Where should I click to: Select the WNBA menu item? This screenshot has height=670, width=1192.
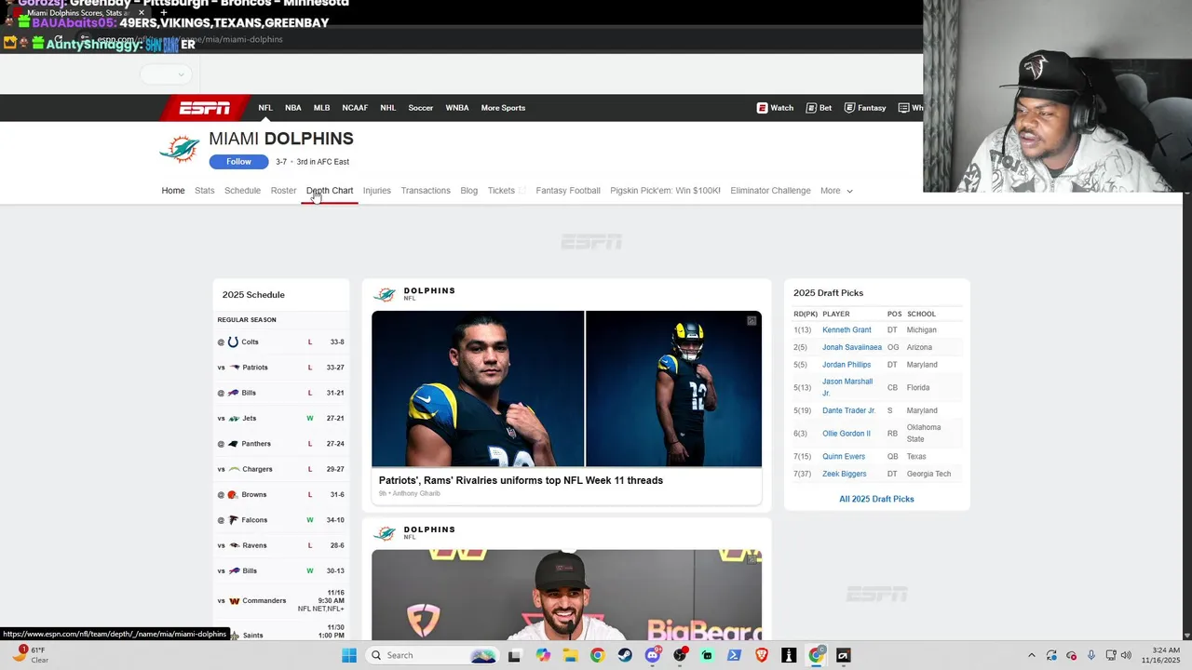click(x=457, y=108)
